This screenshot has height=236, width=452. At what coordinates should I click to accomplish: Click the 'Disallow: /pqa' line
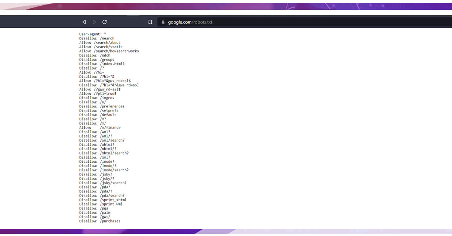click(x=94, y=208)
